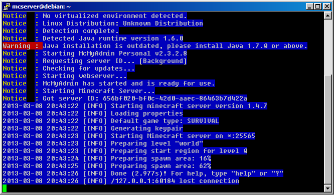
Task: Maximize the mcserver@debian terminal window
Action: [317, 6]
